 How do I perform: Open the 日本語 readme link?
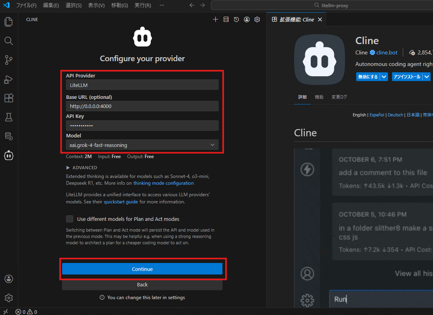pos(413,115)
